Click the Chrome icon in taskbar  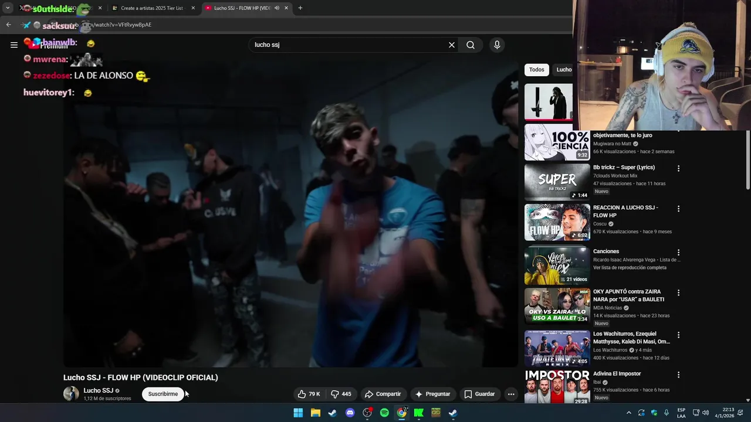(401, 413)
